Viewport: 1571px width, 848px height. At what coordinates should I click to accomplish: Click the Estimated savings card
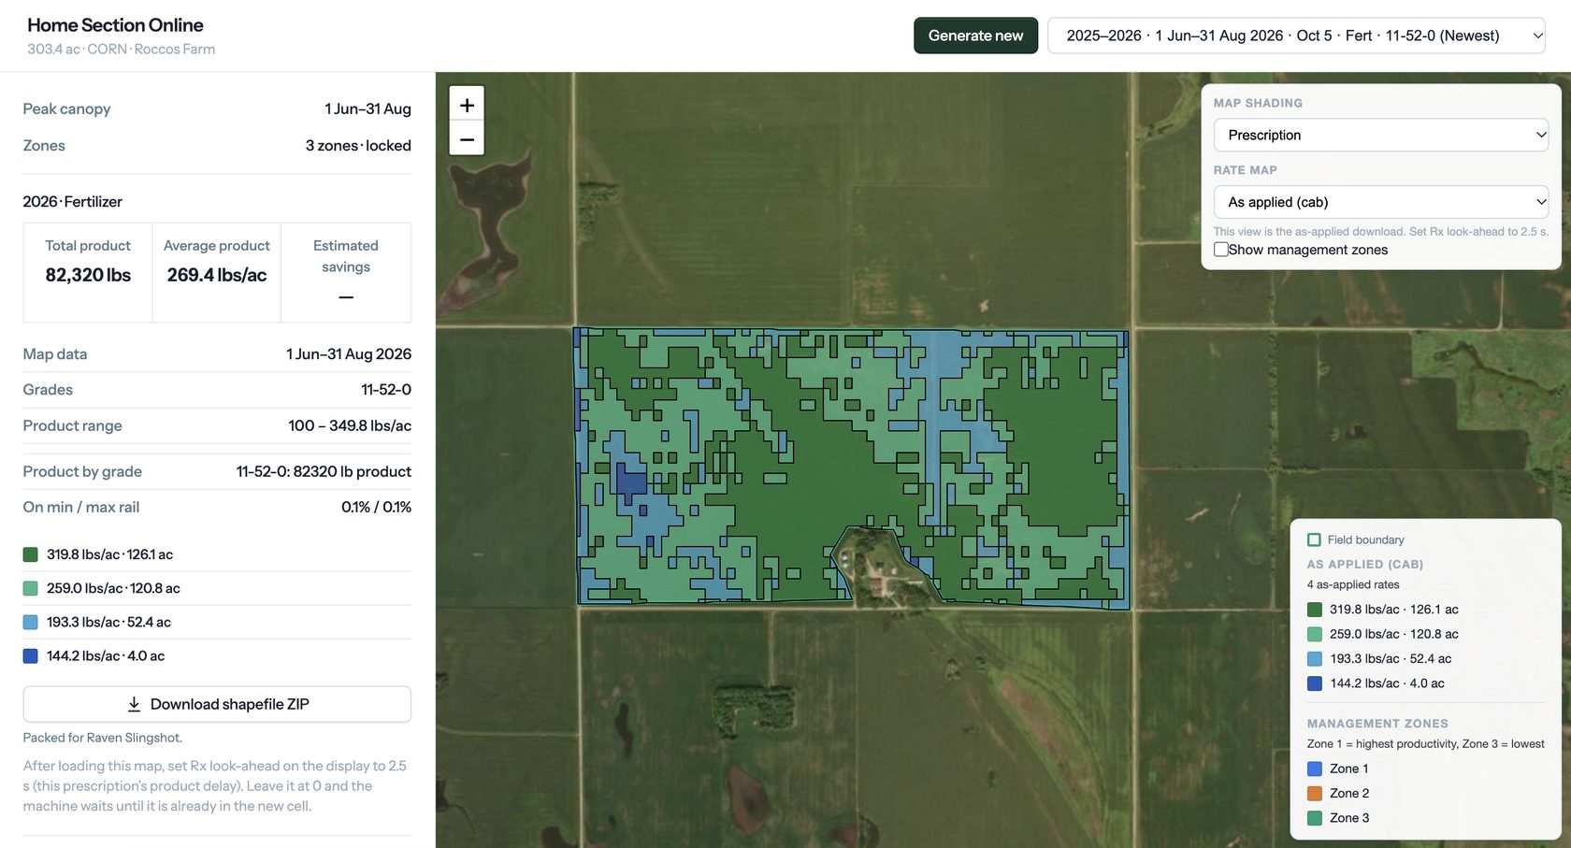(x=346, y=272)
